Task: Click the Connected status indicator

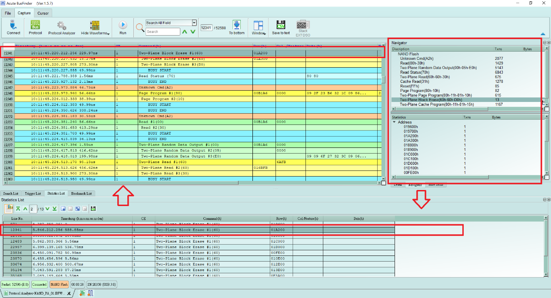Action: tap(39, 285)
